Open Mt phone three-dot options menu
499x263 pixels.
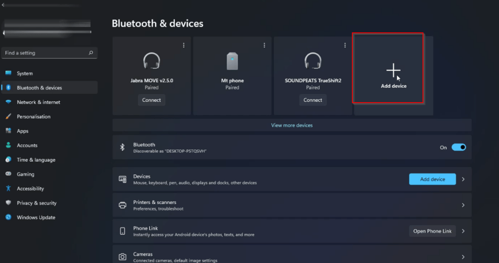tap(264, 45)
